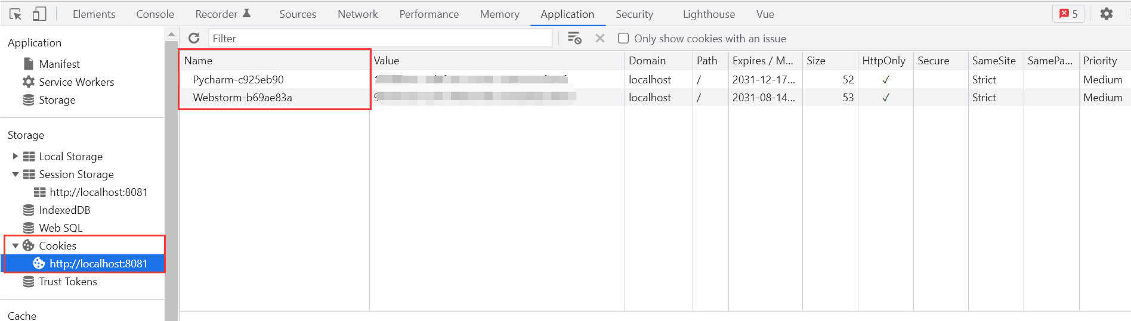Viewport: 1131px width, 321px height.
Task: Open DevTools settings gear icon
Action: click(1107, 14)
